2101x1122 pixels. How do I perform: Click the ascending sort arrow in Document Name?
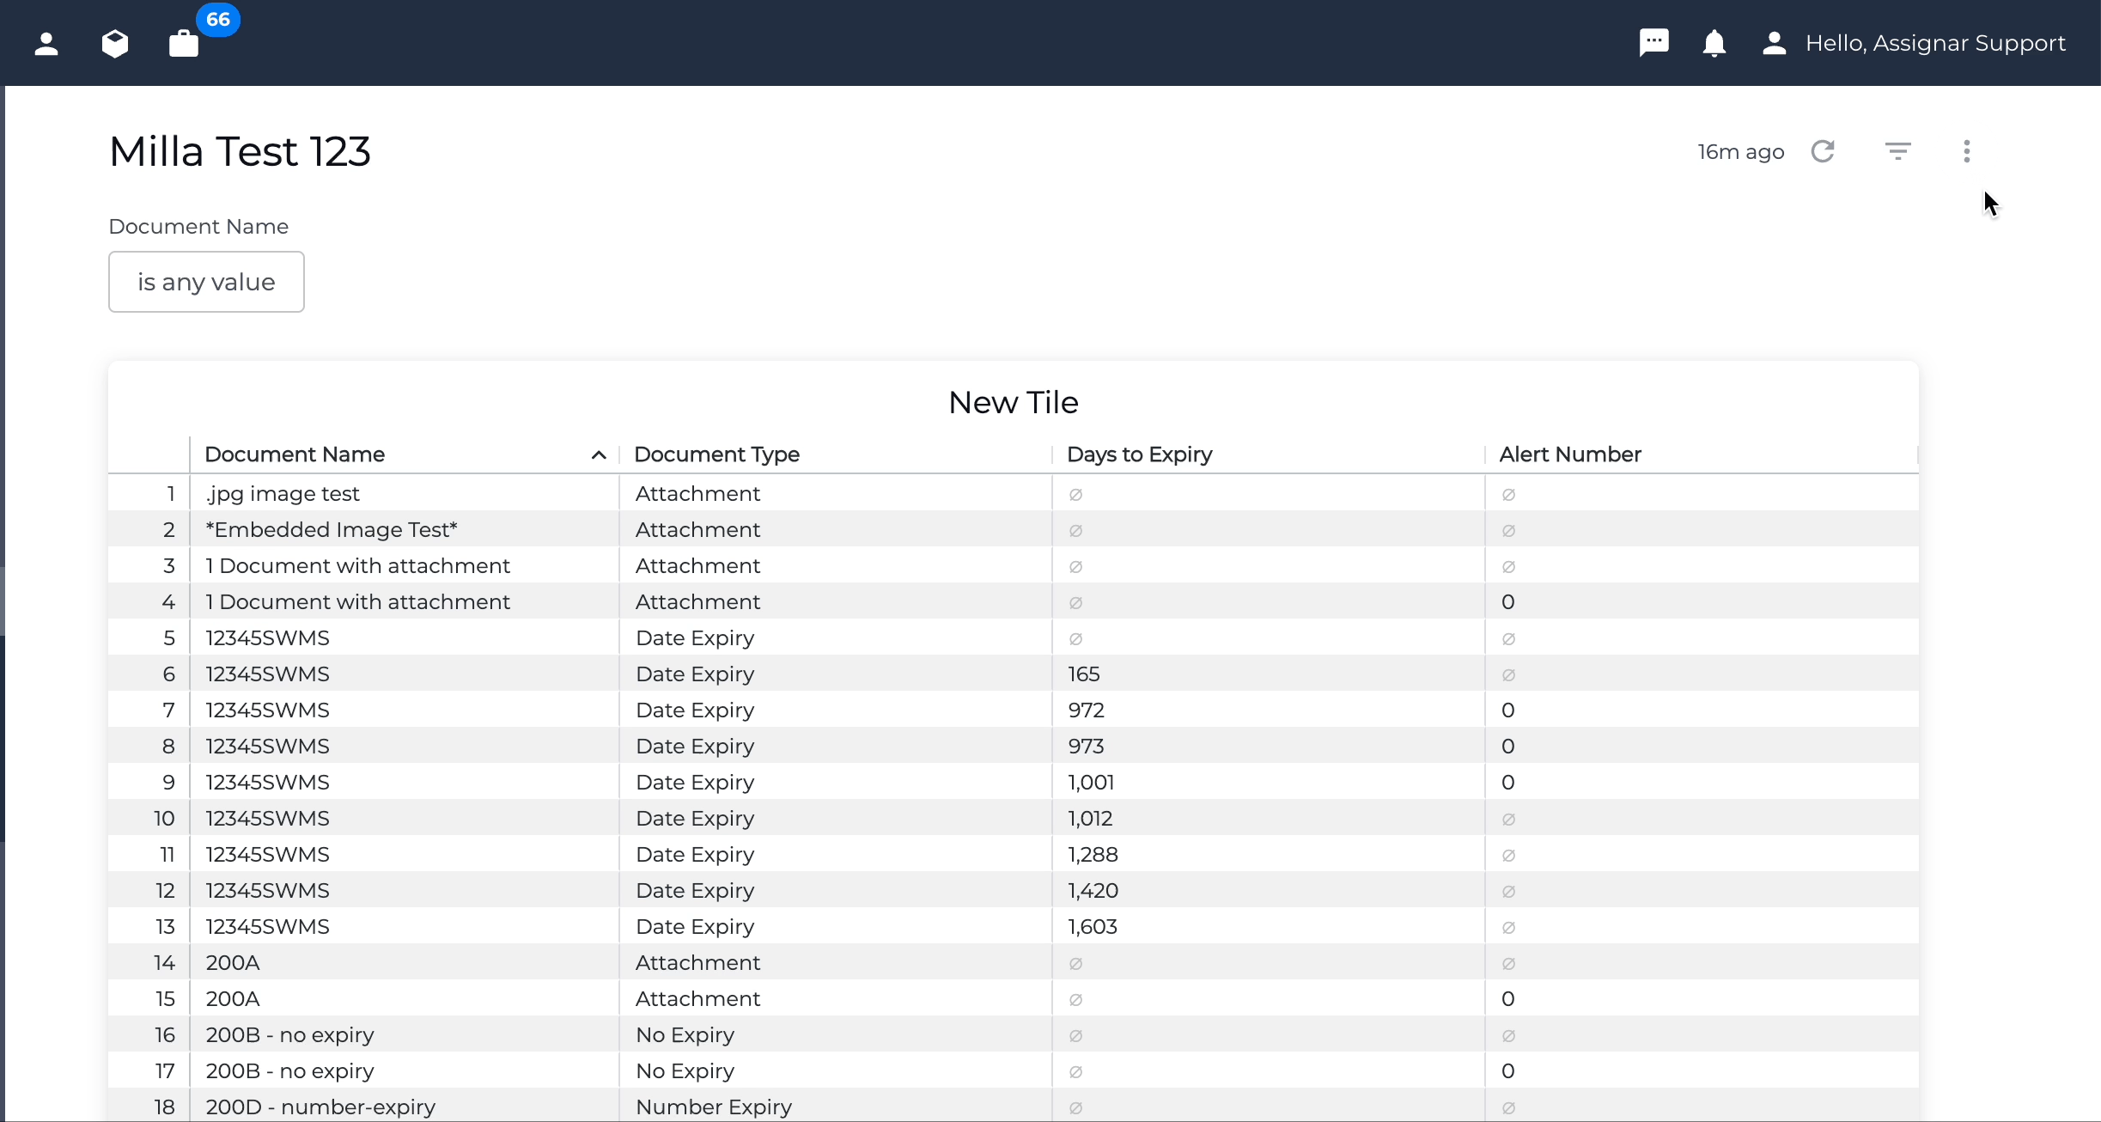599,454
